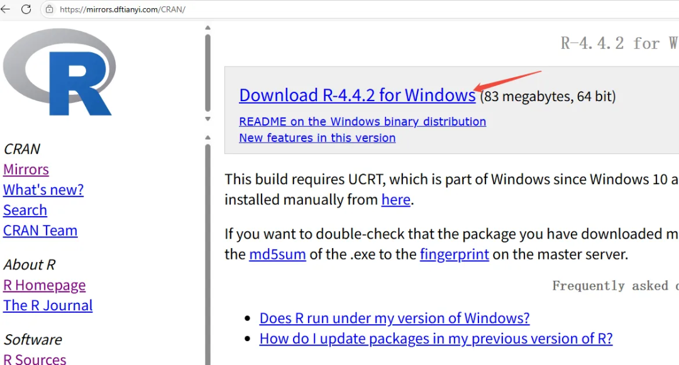Screen dimensions: 679x365
Task: Open the CRAN Team link
Action: point(40,231)
